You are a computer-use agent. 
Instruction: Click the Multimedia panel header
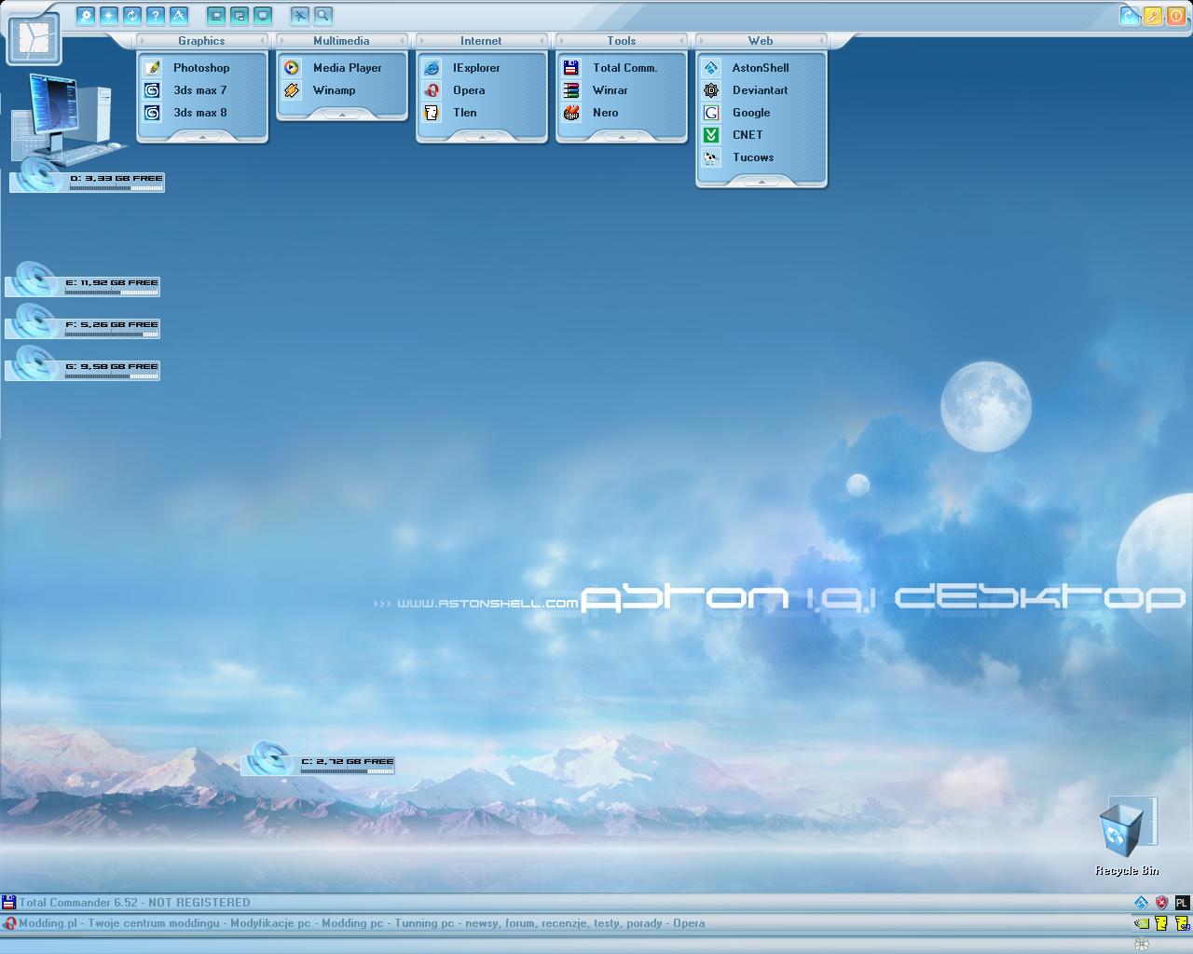click(x=341, y=41)
